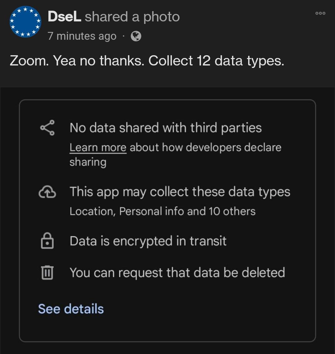Click "Location, Personal info and 10 others"
Image resolution: width=335 pixels, height=354 pixels.
(163, 211)
